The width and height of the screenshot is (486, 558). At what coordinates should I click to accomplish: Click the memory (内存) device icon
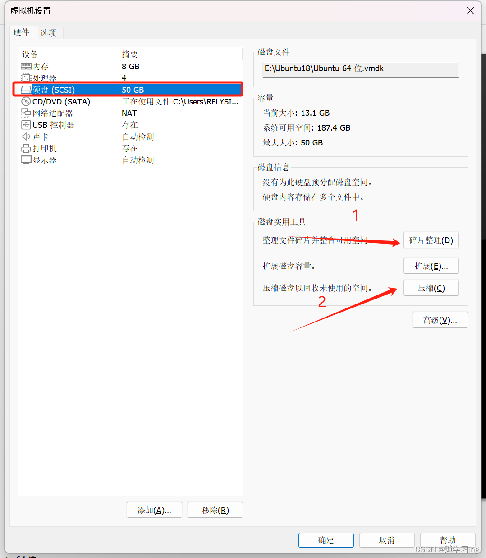click(x=26, y=66)
